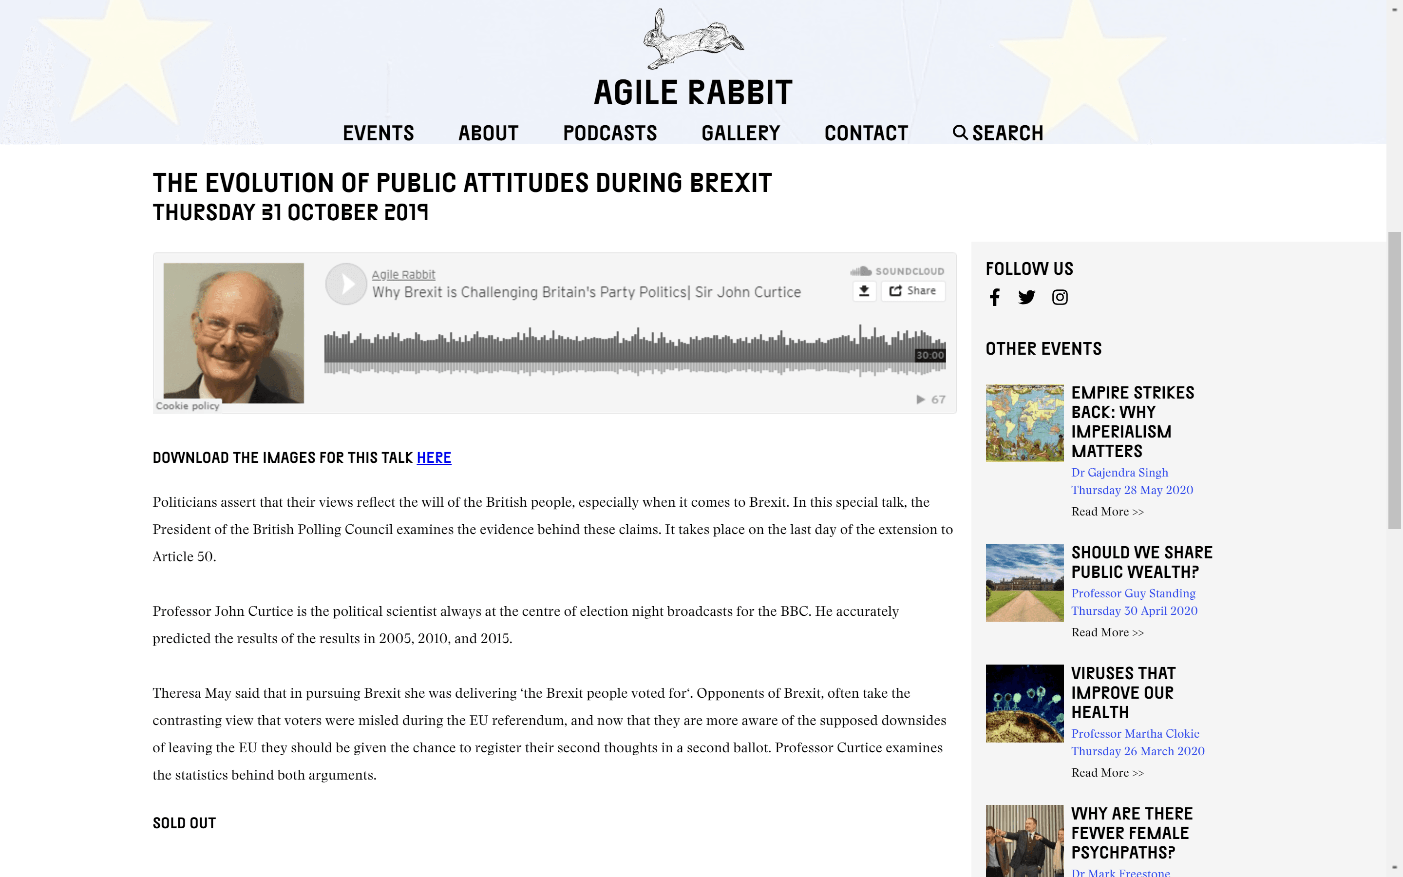The height and width of the screenshot is (877, 1403).
Task: Click the SoundCloud logo in player
Action: [897, 271]
